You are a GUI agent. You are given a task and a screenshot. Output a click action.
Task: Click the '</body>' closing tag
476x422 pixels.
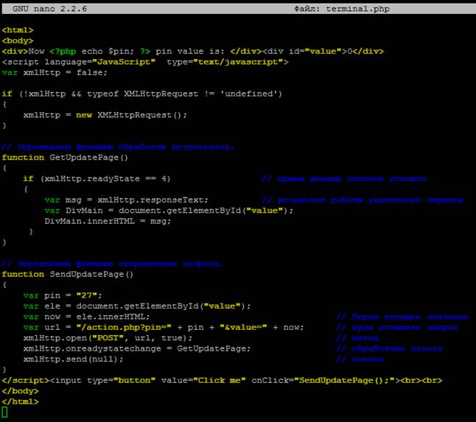click(21, 391)
